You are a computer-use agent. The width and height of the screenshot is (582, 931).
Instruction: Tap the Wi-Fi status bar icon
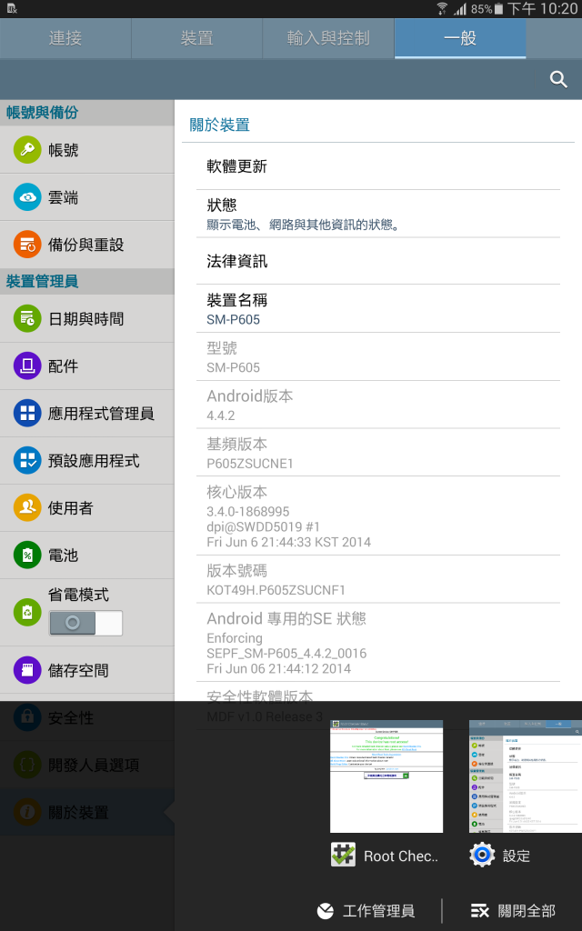(x=443, y=8)
